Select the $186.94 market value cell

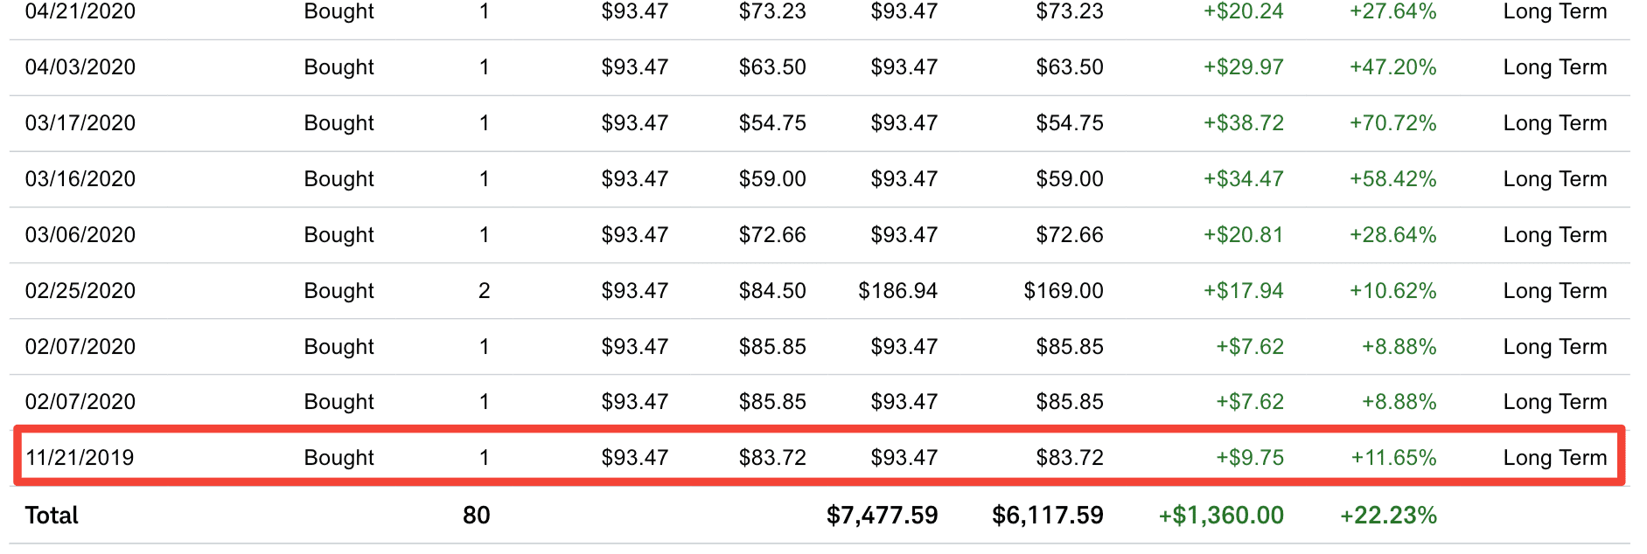(x=897, y=291)
